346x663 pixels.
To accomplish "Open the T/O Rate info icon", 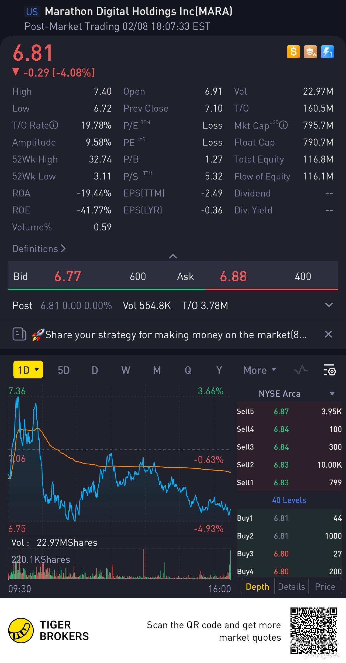I will [54, 125].
